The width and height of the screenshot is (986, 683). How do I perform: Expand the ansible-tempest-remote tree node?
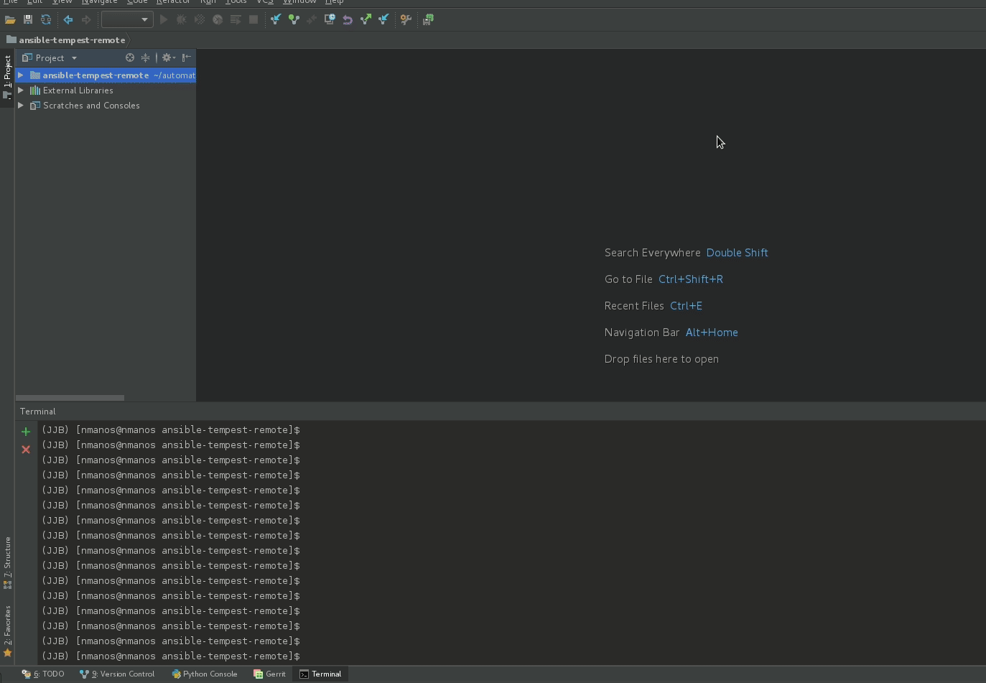point(21,75)
